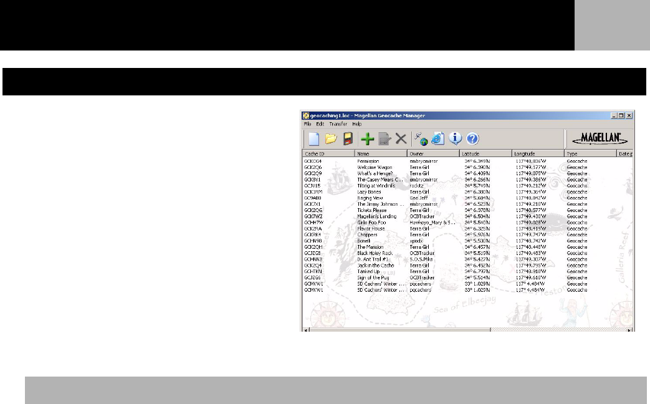Create a new file with the blank page icon
This screenshot has height=404, width=650.
(314, 138)
